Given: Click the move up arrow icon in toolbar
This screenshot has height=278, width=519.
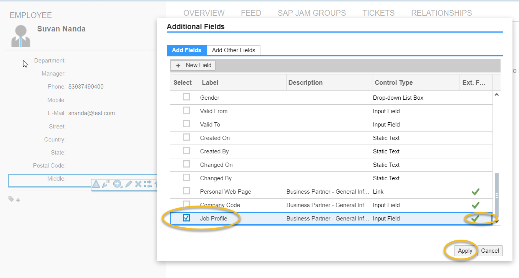Looking at the screenshot, I should click(x=156, y=184).
